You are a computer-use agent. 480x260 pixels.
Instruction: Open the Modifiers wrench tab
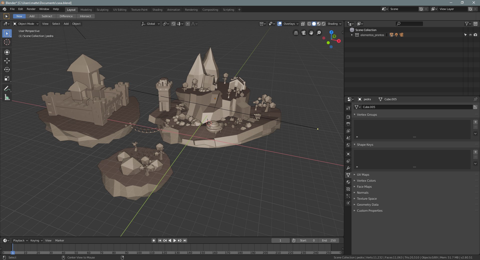348,168
